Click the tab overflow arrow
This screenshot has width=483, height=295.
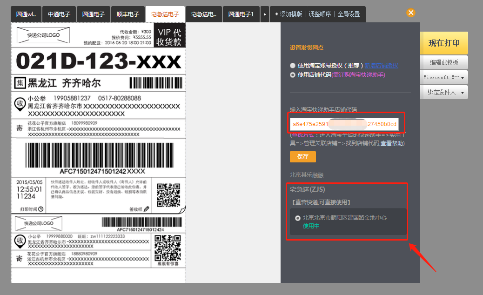[264, 14]
